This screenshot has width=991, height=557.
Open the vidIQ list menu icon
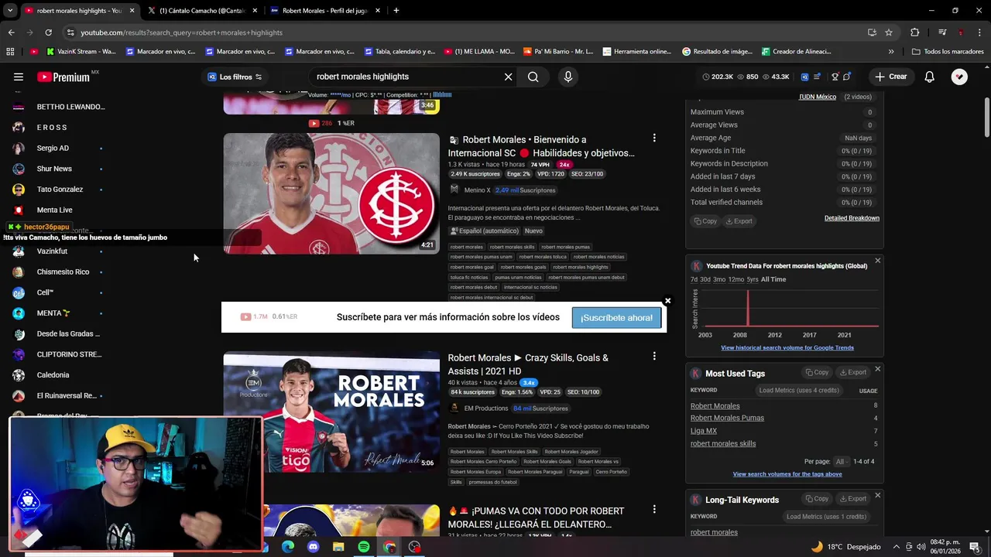point(817,77)
